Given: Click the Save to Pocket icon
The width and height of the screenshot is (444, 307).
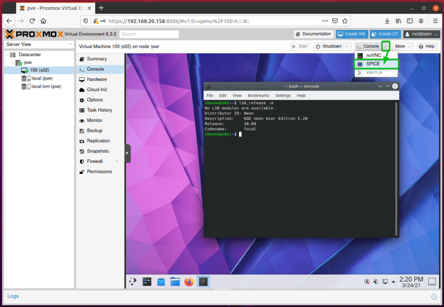Looking at the screenshot, I should (x=335, y=21).
